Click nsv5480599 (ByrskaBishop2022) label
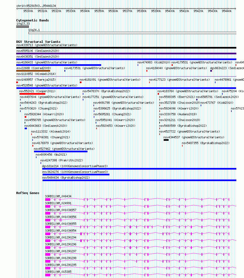The height and width of the screenshot is (278, 244). [183, 126]
